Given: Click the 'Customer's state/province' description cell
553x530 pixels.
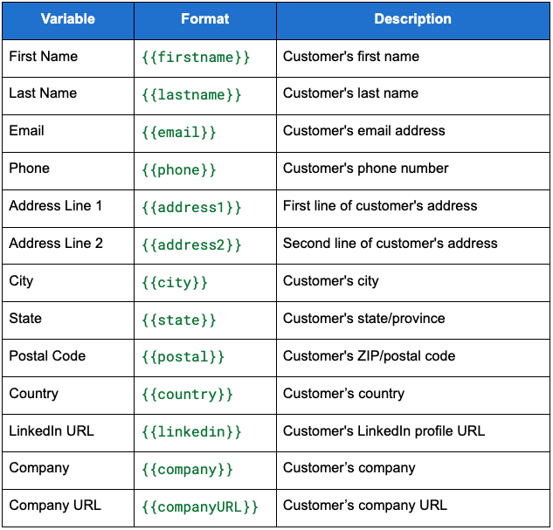Looking at the screenshot, I should (364, 319).
